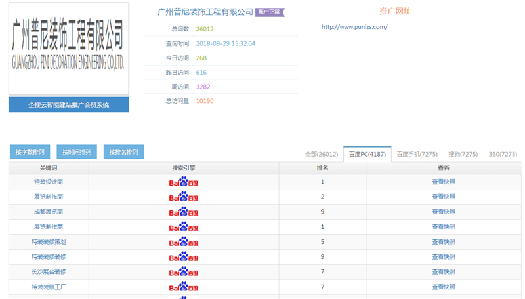Click the 账户正常 status badge

pyautogui.click(x=270, y=12)
